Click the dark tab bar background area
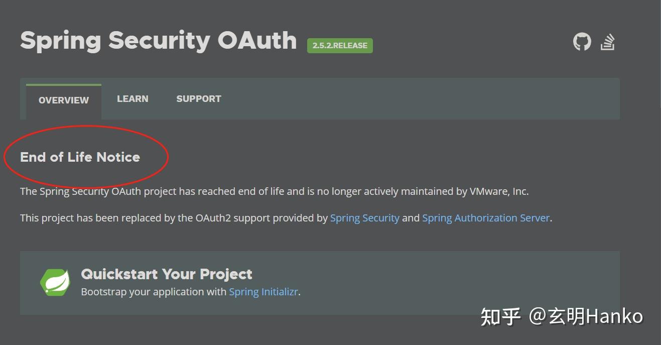 pos(402,98)
